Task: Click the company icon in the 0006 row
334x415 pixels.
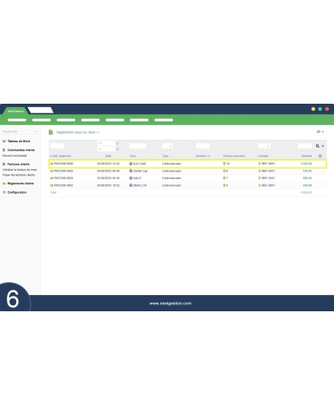Action: 131,164
